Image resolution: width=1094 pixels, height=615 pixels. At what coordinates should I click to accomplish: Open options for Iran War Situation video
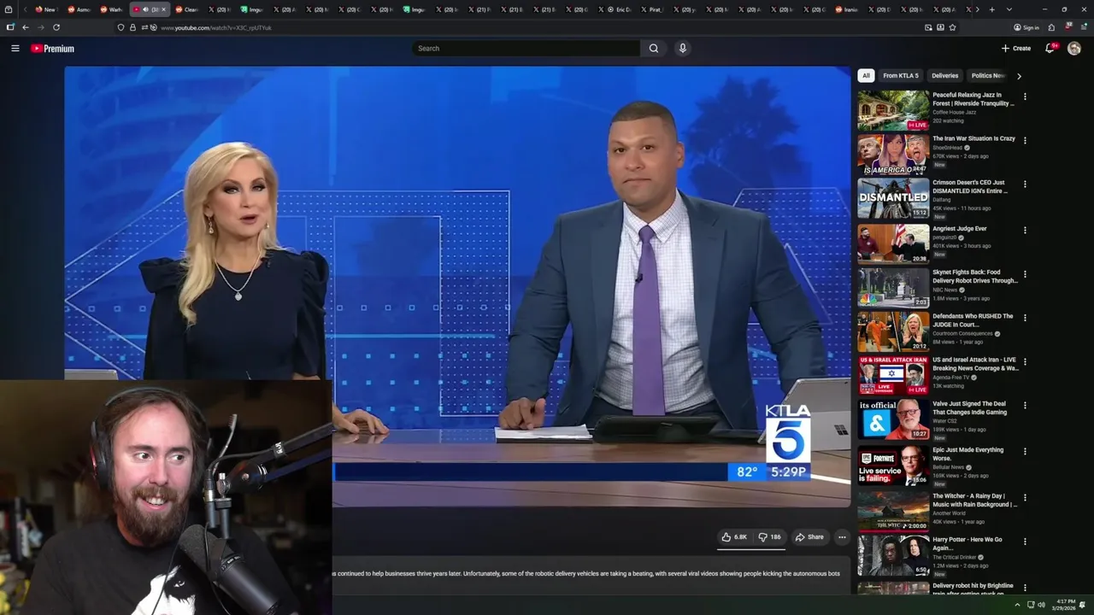pyautogui.click(x=1025, y=140)
